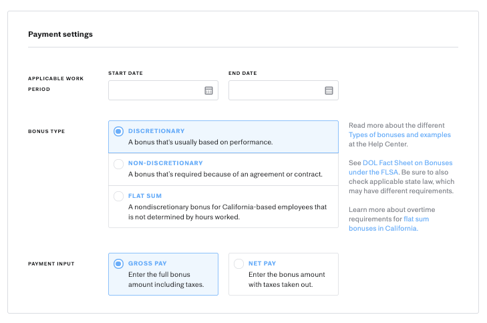The image size is (487, 323).
Task: Click inside the End Date field
Action: [283, 90]
